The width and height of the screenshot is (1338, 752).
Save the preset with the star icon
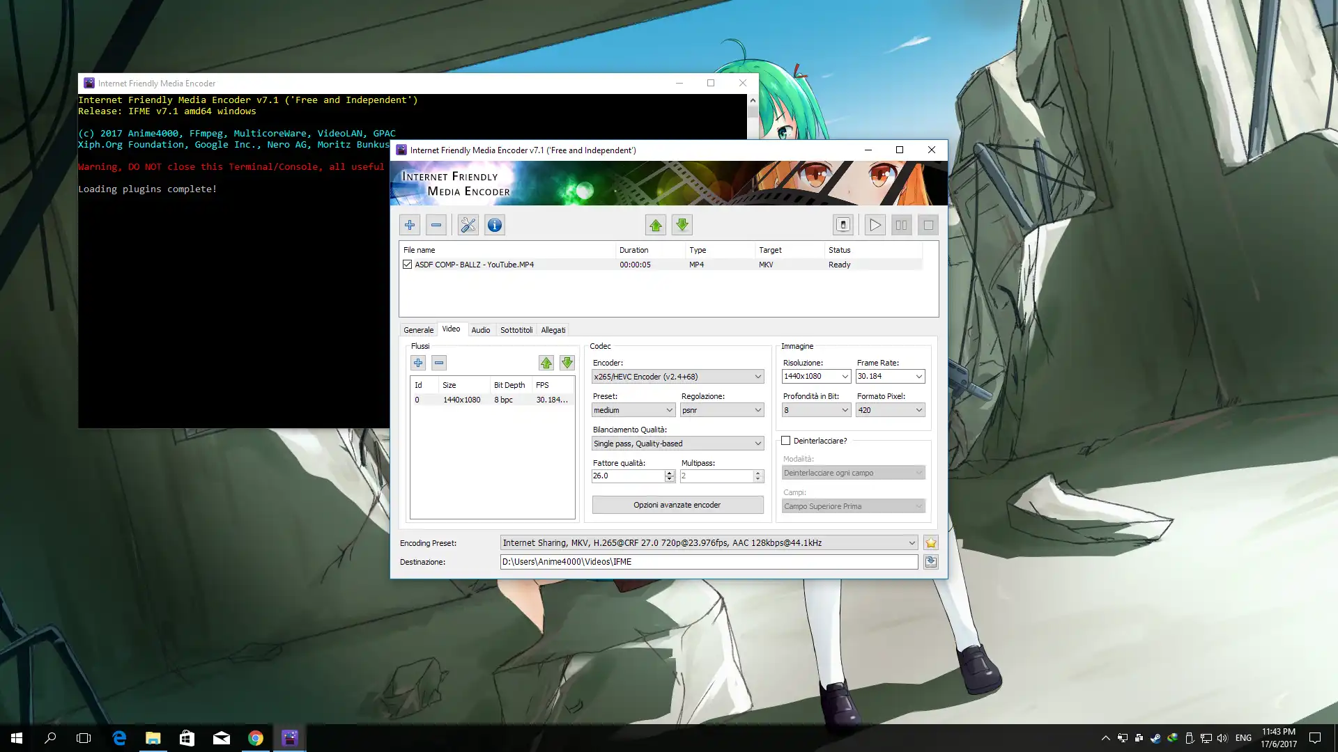pos(931,543)
